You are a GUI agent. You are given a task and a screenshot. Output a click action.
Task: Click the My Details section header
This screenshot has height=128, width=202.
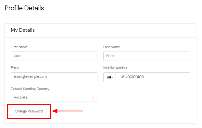click(23, 30)
